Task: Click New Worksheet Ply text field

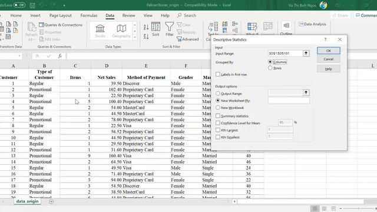Action: pyautogui.click(x=289, y=101)
